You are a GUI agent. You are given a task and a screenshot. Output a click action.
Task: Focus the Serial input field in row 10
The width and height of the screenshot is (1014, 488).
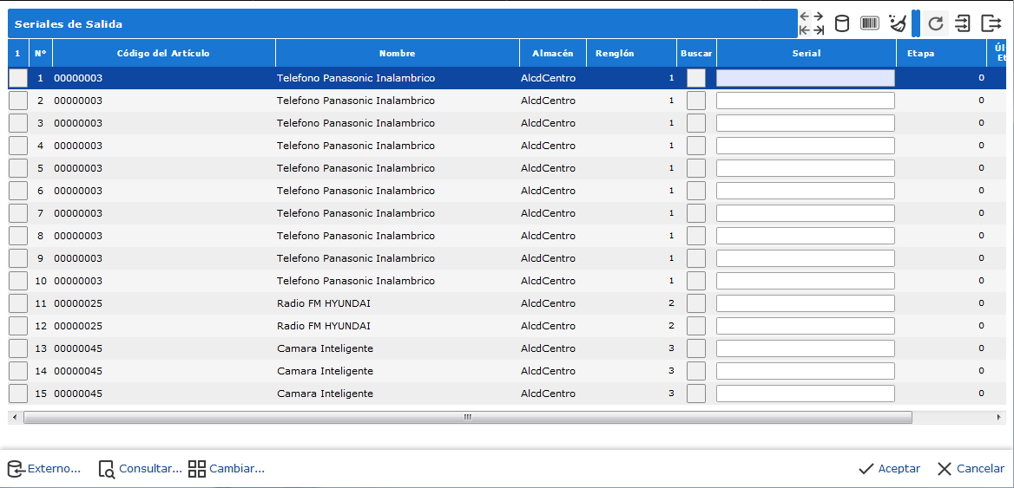(x=805, y=281)
